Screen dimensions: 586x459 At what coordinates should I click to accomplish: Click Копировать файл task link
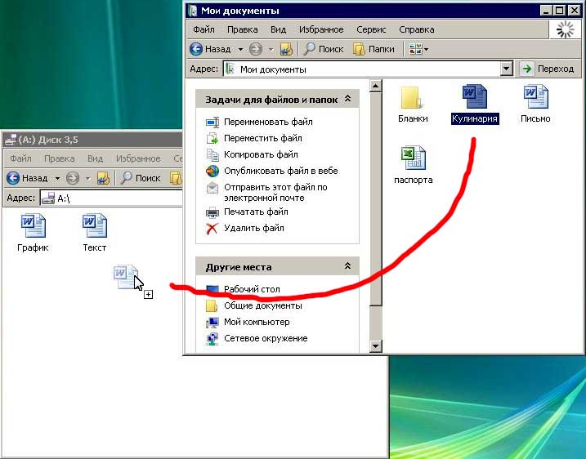[261, 154]
